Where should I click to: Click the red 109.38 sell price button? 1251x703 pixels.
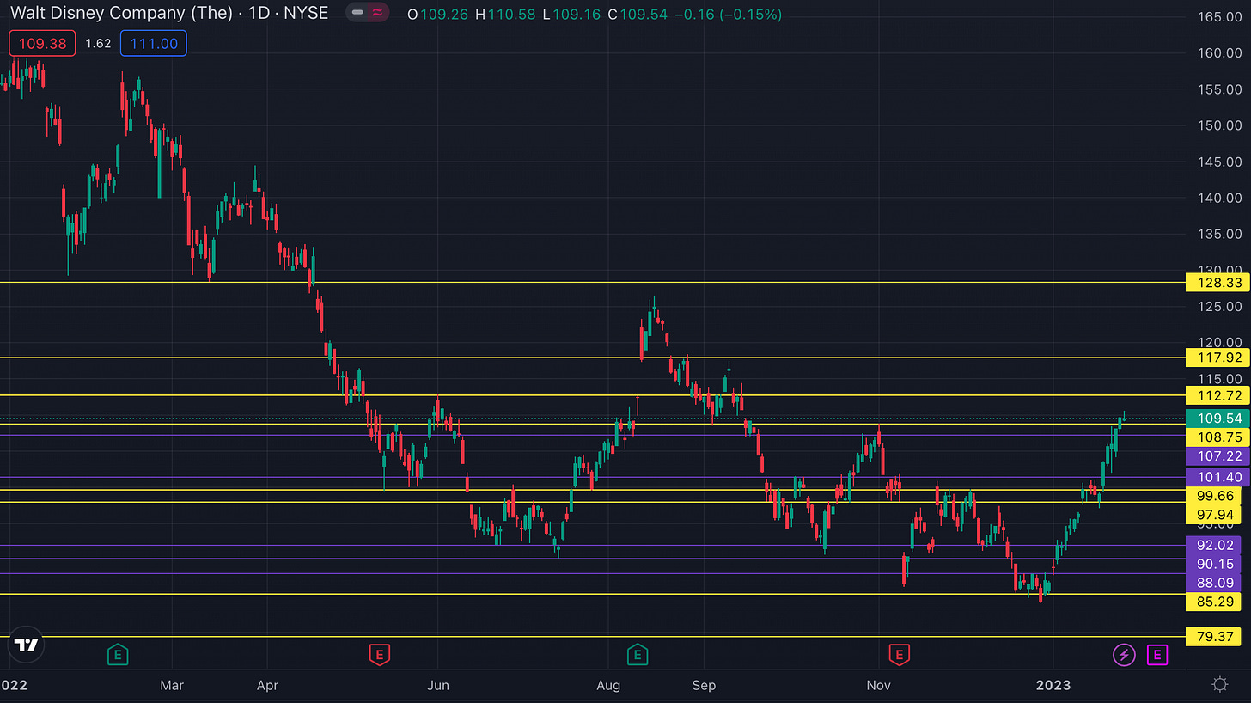(42, 43)
